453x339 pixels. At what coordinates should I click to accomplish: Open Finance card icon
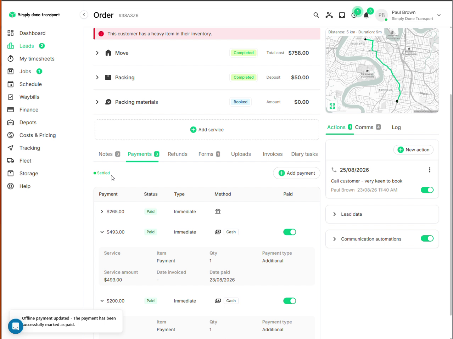pyautogui.click(x=11, y=109)
